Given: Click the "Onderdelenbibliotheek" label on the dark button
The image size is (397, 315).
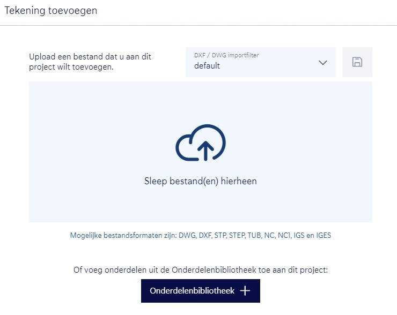Looking at the screenshot, I should tap(192, 291).
